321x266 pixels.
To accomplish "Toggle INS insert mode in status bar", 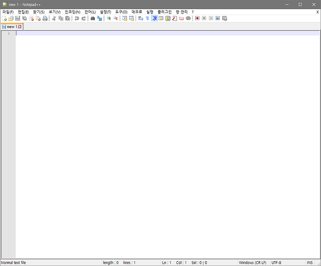I will point(310,262).
